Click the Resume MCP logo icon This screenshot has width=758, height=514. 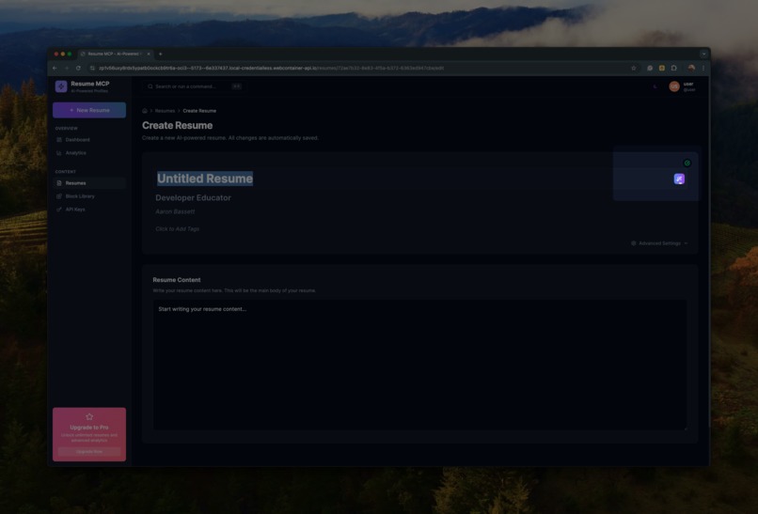tap(61, 86)
